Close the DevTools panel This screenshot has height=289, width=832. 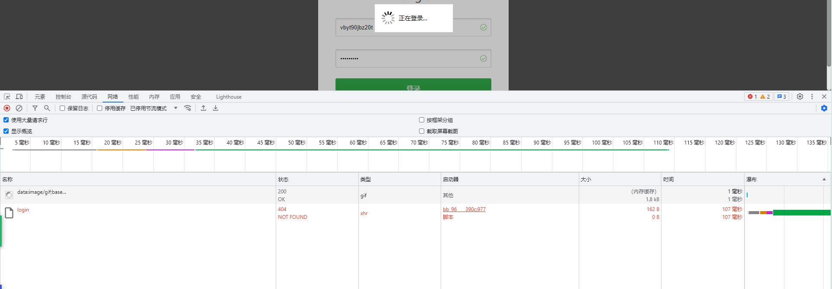pyautogui.click(x=824, y=96)
